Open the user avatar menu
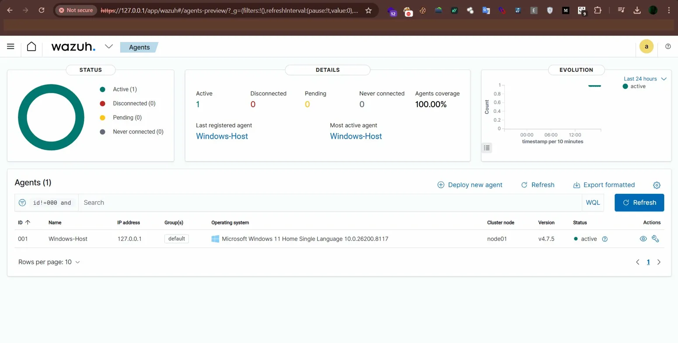Viewport: 678px width, 343px height. tap(646, 46)
